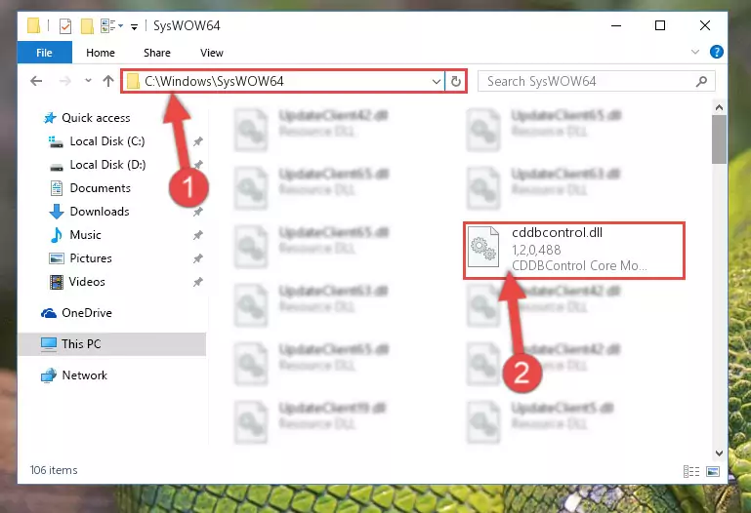Screen dimensions: 751x513
Task: Open the File menu
Action: pyautogui.click(x=45, y=53)
